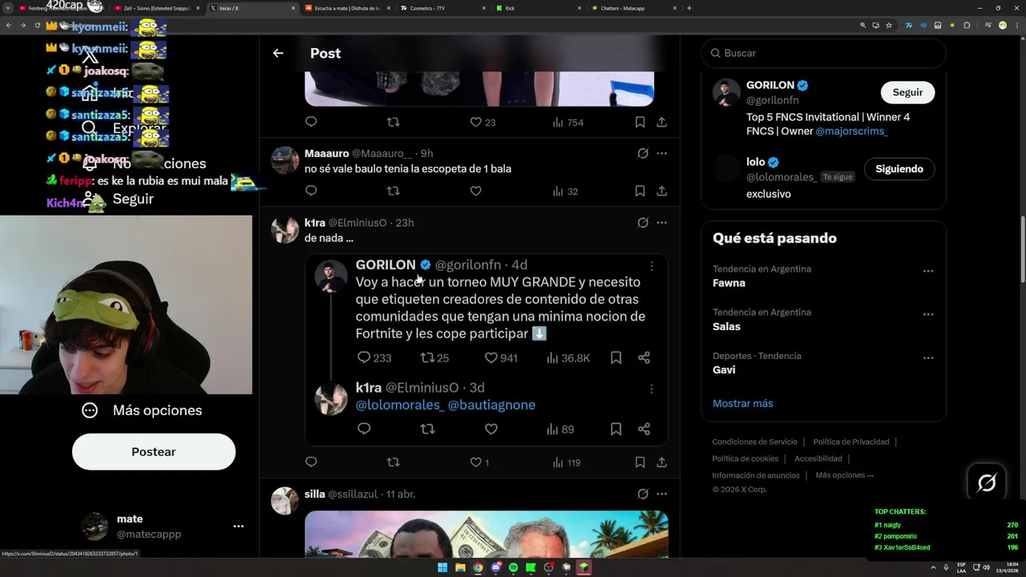Open options for the Gavi trend
This screenshot has width=1026, height=577.
tap(927, 357)
